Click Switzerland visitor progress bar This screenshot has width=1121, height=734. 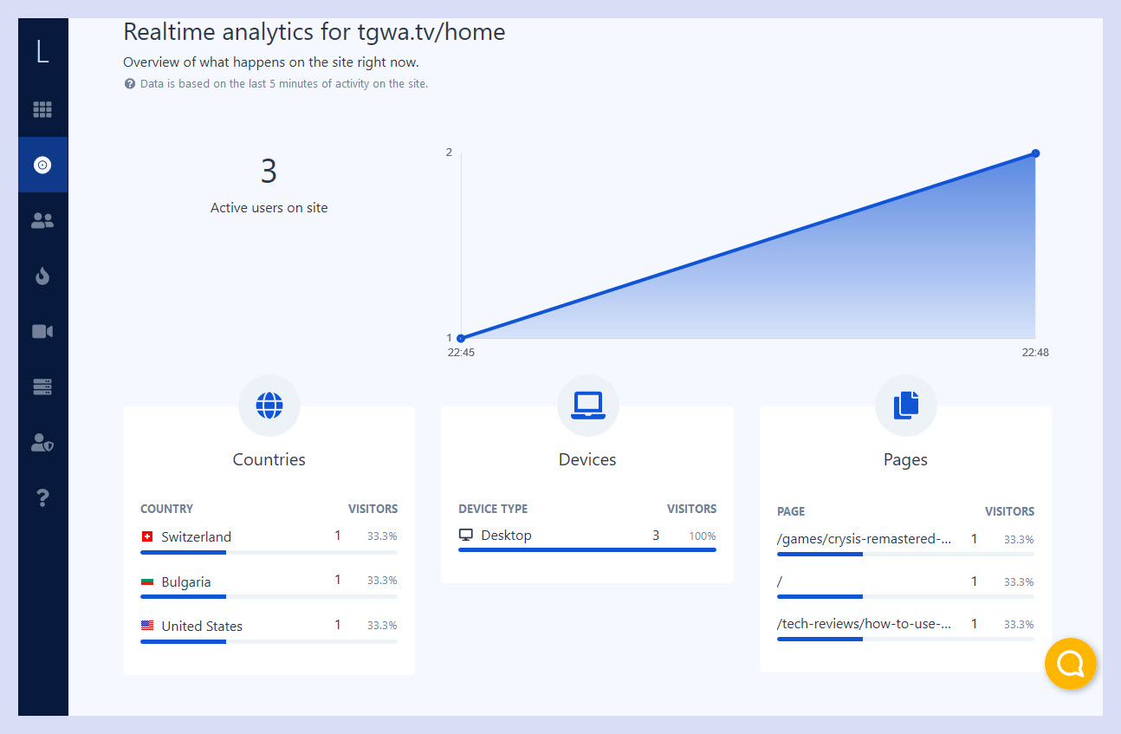269,552
